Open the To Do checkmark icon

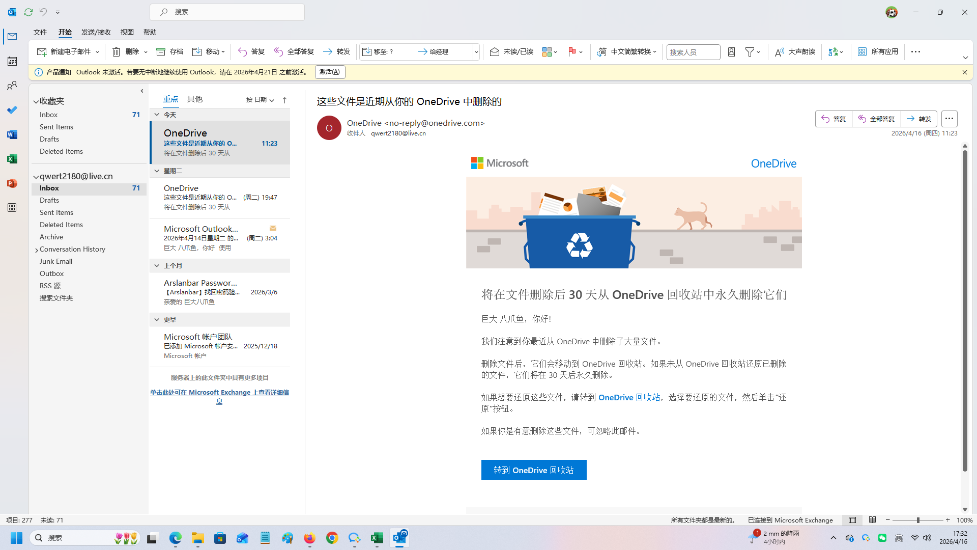click(x=12, y=110)
